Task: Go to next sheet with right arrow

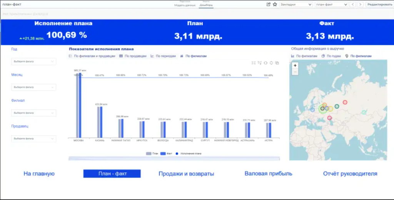Action: [x=360, y=4]
